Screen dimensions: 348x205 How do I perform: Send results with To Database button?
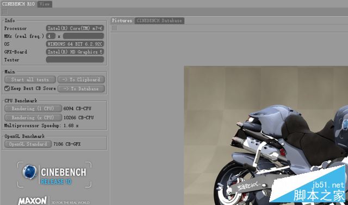81,89
